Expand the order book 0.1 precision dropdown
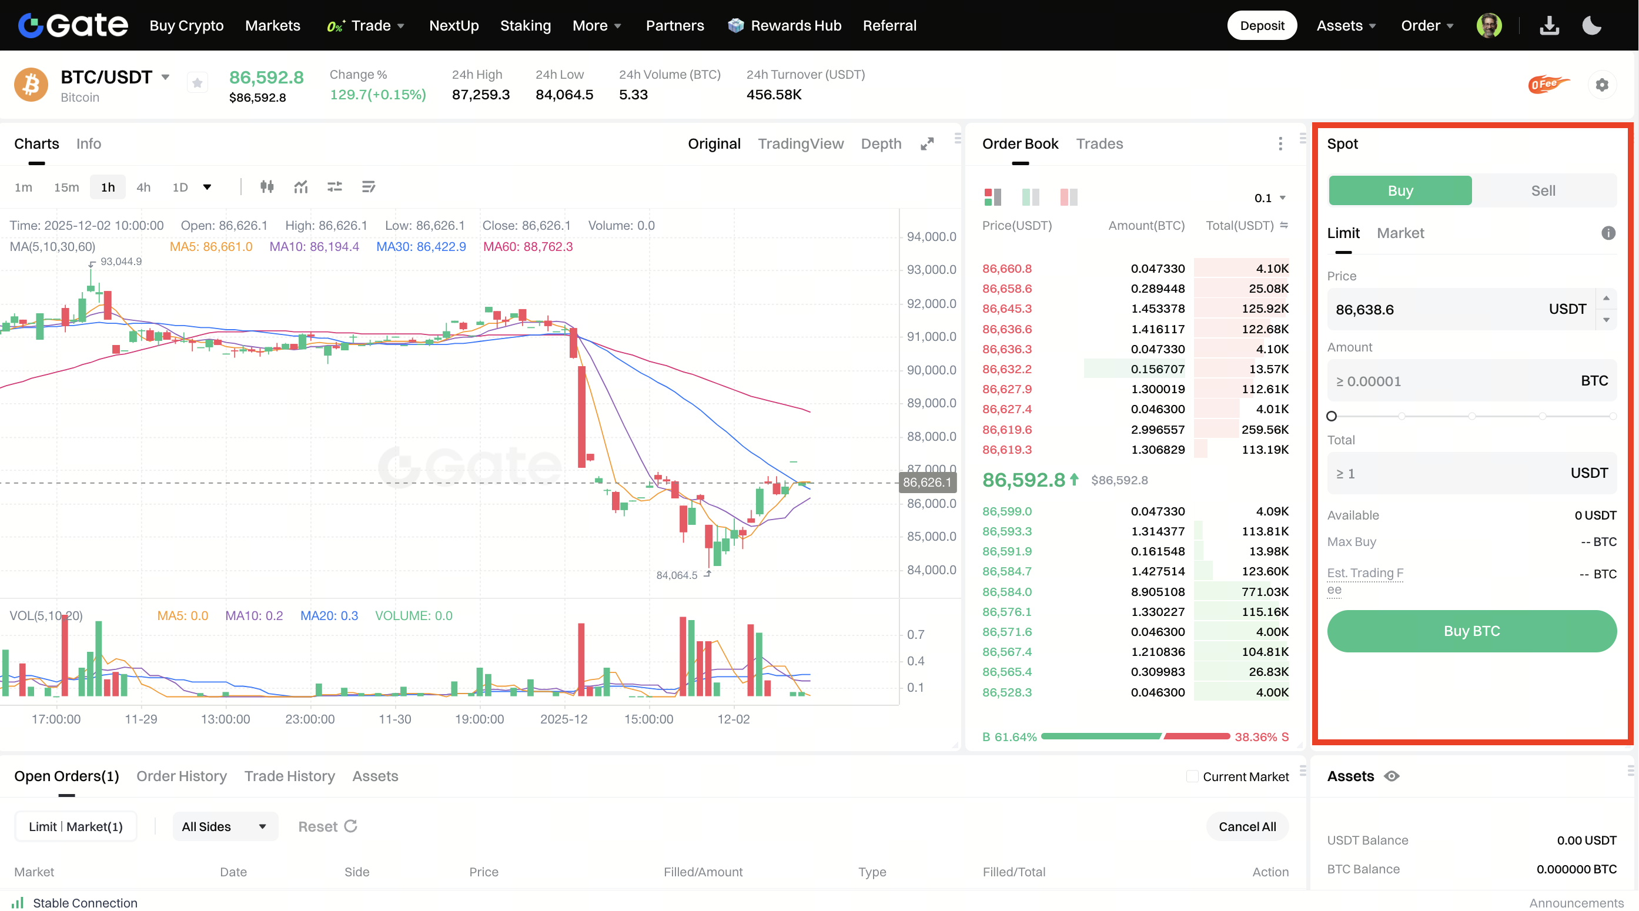 (x=1270, y=198)
